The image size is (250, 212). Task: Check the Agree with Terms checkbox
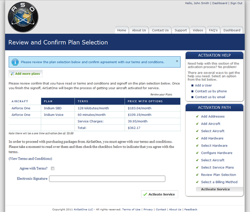pos(53,168)
